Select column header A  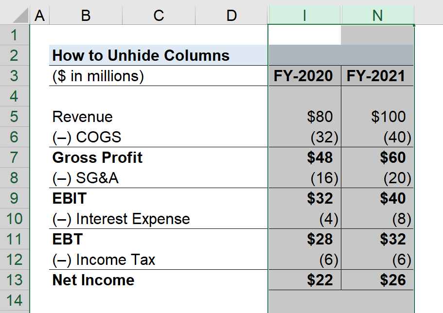(39, 15)
